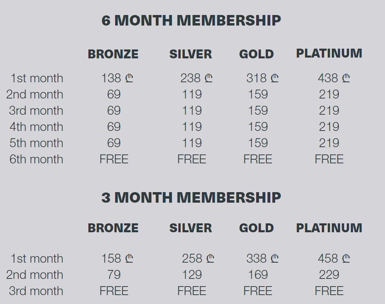Click the lari currency icon beside 458

tap(346, 258)
